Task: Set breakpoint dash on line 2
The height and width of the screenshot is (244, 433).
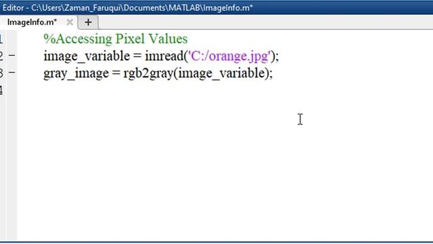Action: 12,56
